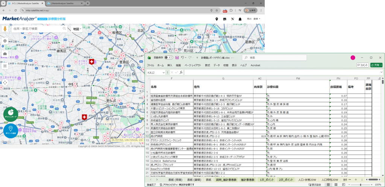Click the store icon in MarketAnalyzer header
Viewport: 385px width, 187px height.
click(224, 19)
